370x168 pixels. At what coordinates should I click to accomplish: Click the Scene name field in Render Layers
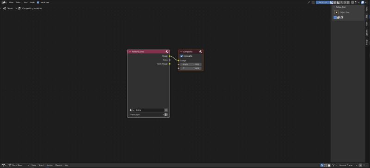(149, 110)
